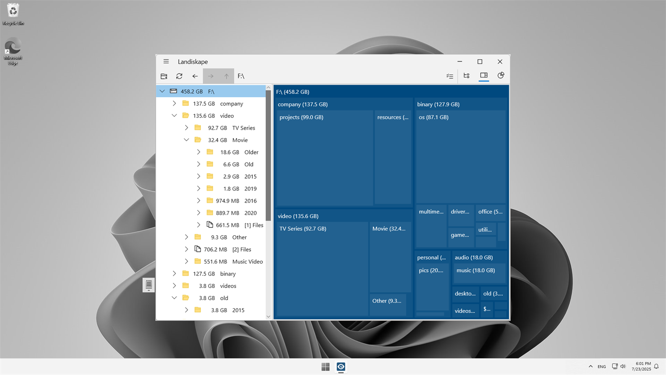Open the filter options list icon

[x=449, y=76]
